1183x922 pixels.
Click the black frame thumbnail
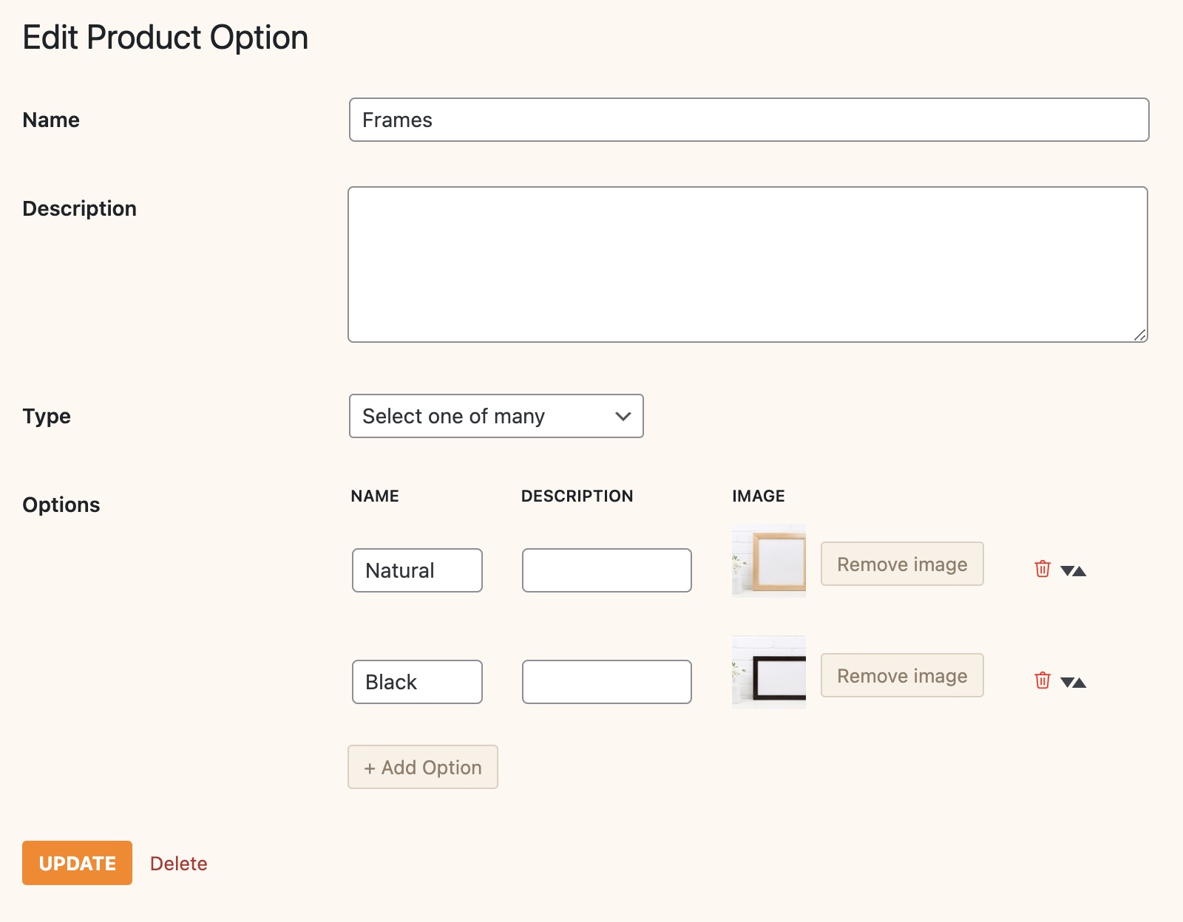769,672
